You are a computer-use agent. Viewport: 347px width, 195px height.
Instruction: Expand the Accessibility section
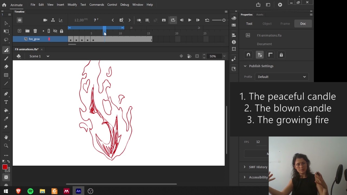245,177
